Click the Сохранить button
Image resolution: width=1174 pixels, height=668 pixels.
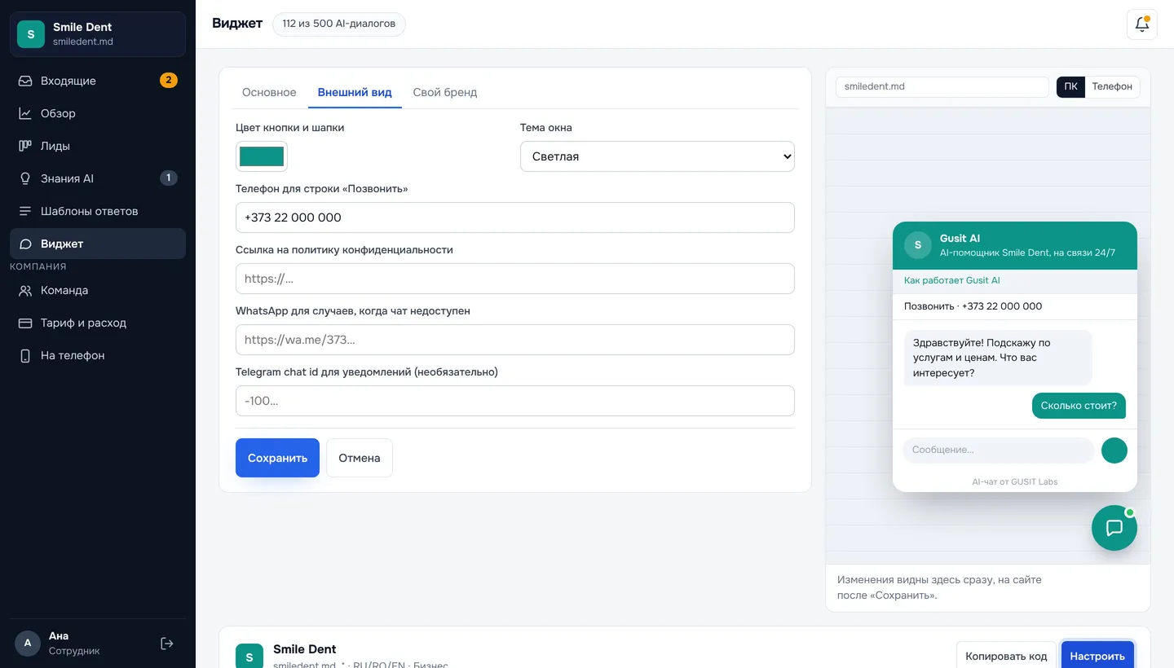(277, 458)
